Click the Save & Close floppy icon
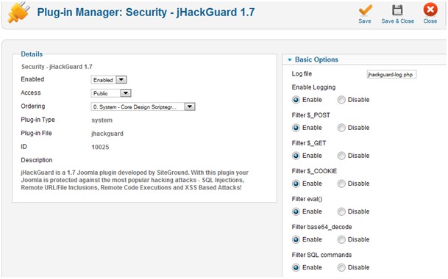Viewport: 448px width, 279px height. pyautogui.click(x=397, y=10)
